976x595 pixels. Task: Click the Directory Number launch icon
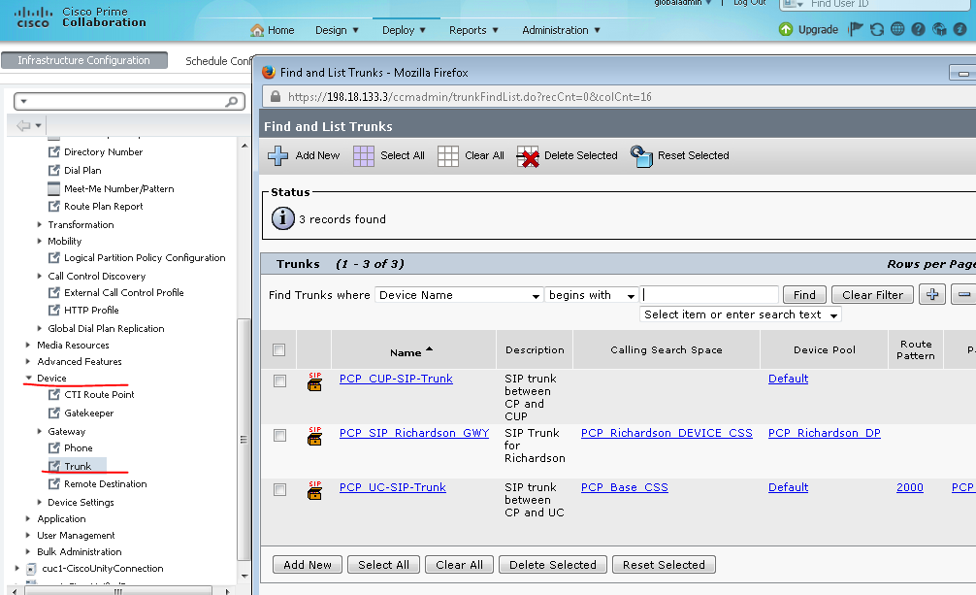(54, 151)
